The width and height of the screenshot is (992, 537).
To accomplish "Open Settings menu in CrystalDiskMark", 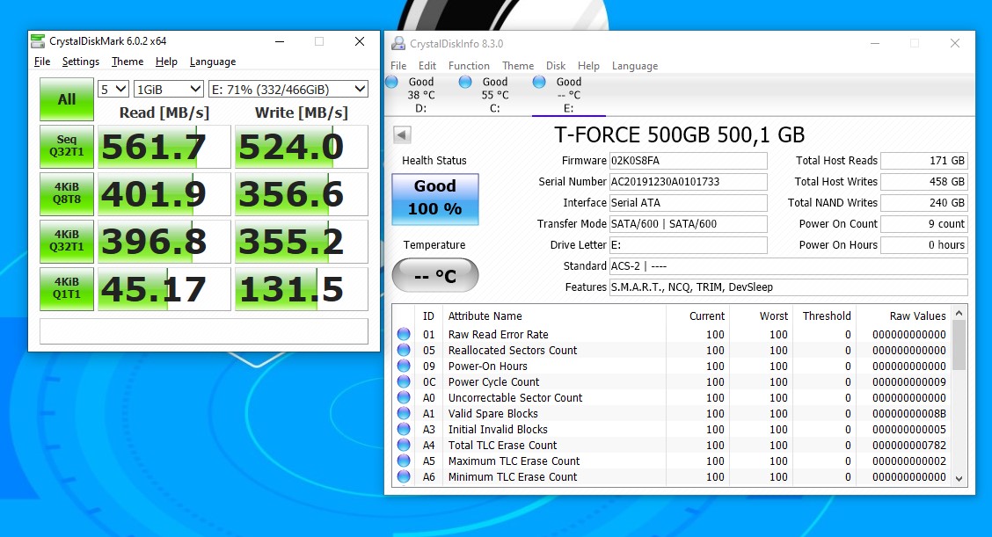I will point(80,62).
